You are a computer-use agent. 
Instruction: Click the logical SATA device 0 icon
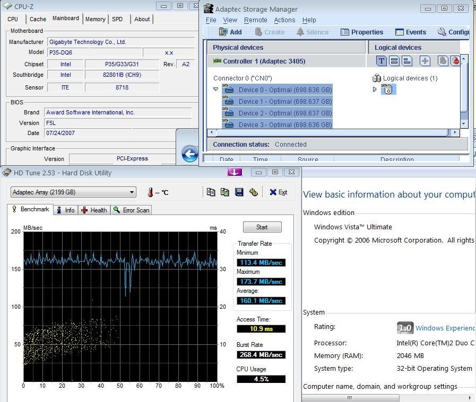pyautogui.click(x=388, y=89)
